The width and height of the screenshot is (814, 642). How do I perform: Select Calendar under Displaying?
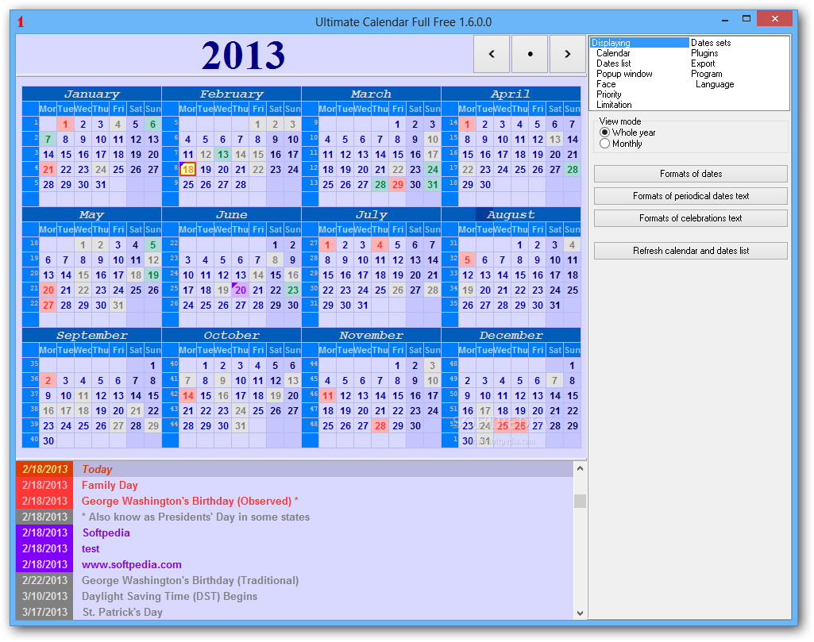click(613, 53)
